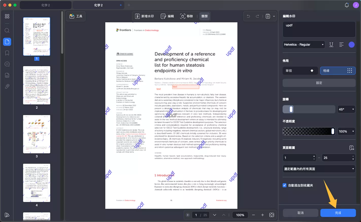Image resolution: width=361 pixels, height=222 pixels.
Task: Click the layers icon at sidebar bottom
Action: click(7, 215)
